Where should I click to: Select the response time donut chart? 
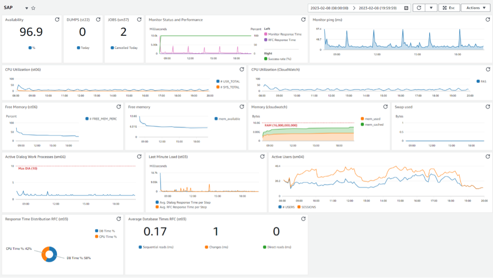[x=49, y=254]
